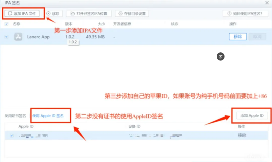Screen dimensions: 272x162
Task: Switch to the Apple ID signing tab
Action: click(x=48, y=116)
